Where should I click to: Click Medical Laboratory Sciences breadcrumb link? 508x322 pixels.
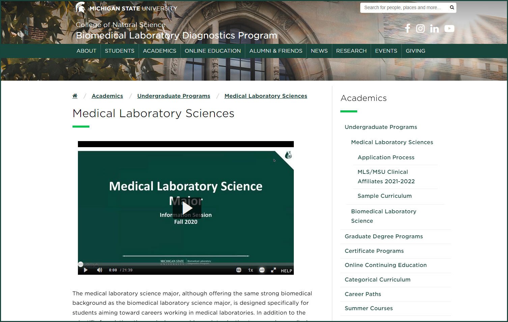[x=266, y=96]
